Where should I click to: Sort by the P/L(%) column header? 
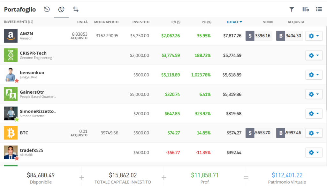(x=207, y=22)
